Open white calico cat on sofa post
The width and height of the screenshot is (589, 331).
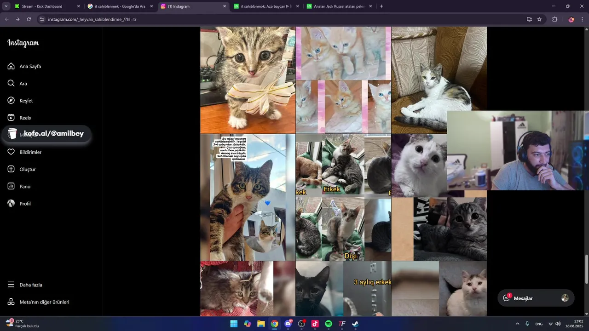pyautogui.click(x=439, y=80)
